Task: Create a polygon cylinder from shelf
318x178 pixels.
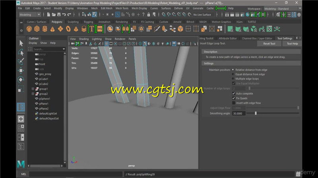Action: point(45,29)
